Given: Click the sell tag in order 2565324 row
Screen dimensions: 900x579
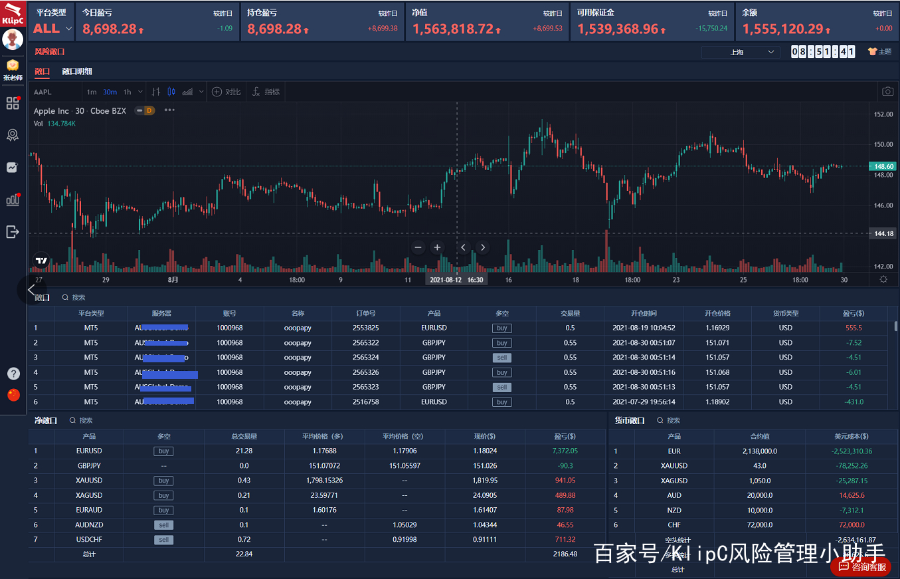Looking at the screenshot, I should (x=501, y=358).
